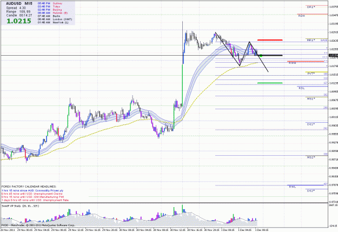The width and height of the screenshot is (338, 232).
Task: Select the Range value line
Action: point(18,12)
